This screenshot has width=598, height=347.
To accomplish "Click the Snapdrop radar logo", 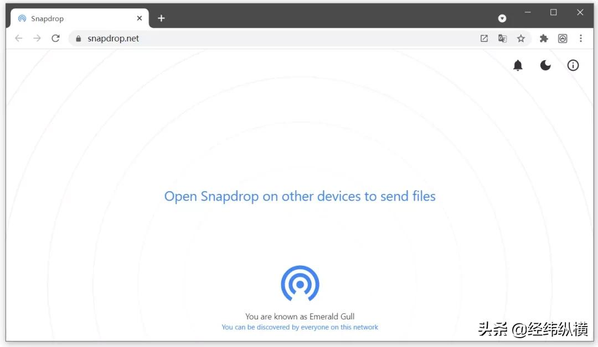I will point(300,283).
